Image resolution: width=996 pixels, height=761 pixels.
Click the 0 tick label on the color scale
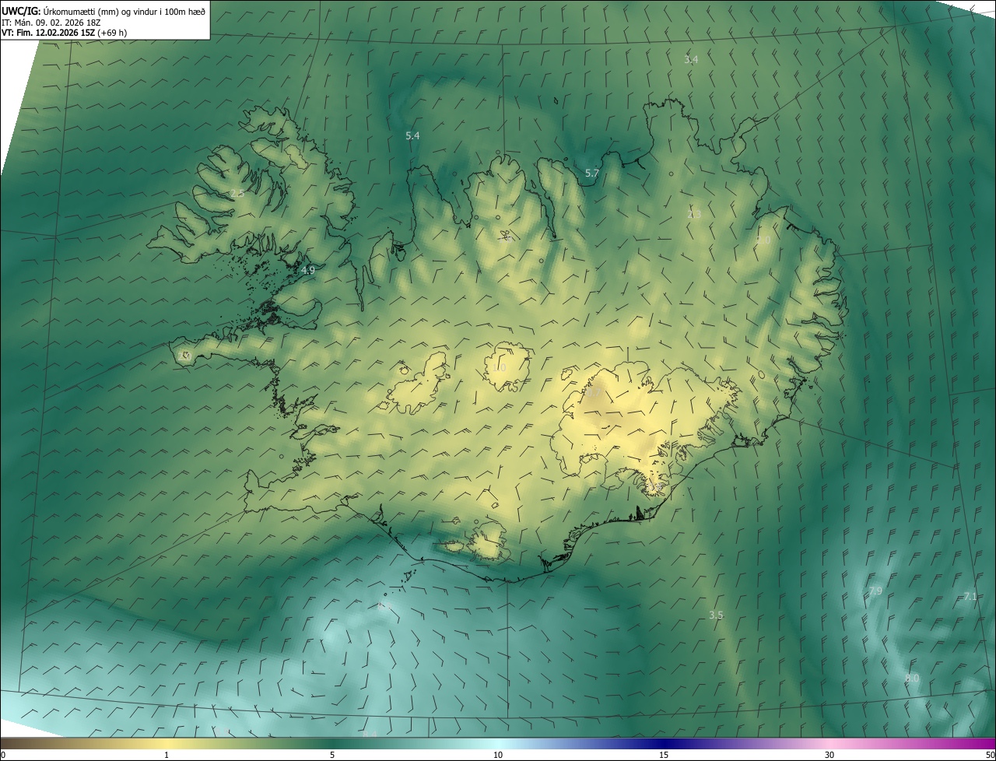pos(3,755)
